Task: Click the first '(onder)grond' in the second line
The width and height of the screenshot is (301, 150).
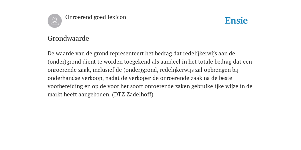Action: 64,62
